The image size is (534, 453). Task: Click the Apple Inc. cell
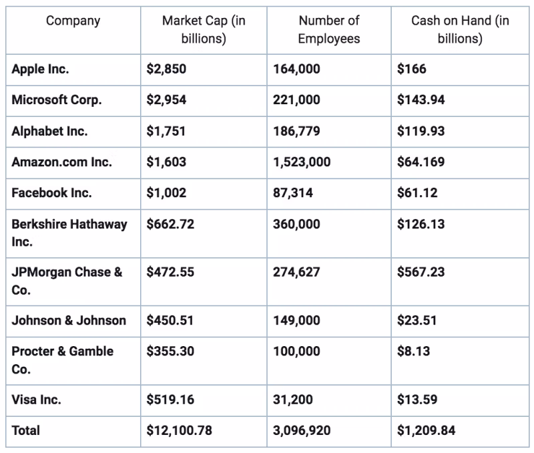pos(40,69)
